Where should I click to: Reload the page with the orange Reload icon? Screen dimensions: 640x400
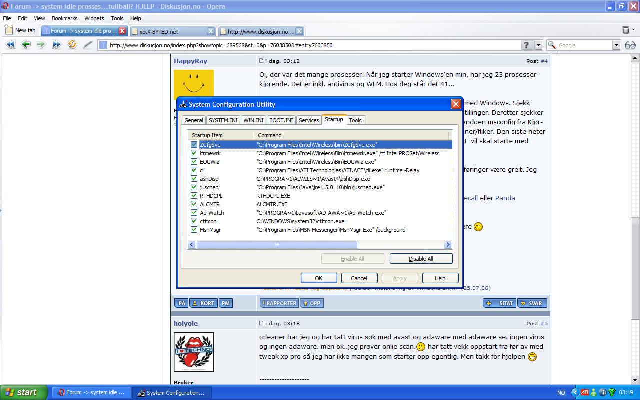72,45
